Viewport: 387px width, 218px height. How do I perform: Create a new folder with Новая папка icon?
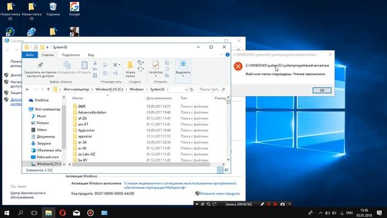click(130, 65)
